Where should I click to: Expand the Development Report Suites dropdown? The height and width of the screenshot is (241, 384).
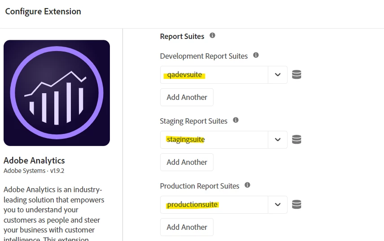[278, 75]
